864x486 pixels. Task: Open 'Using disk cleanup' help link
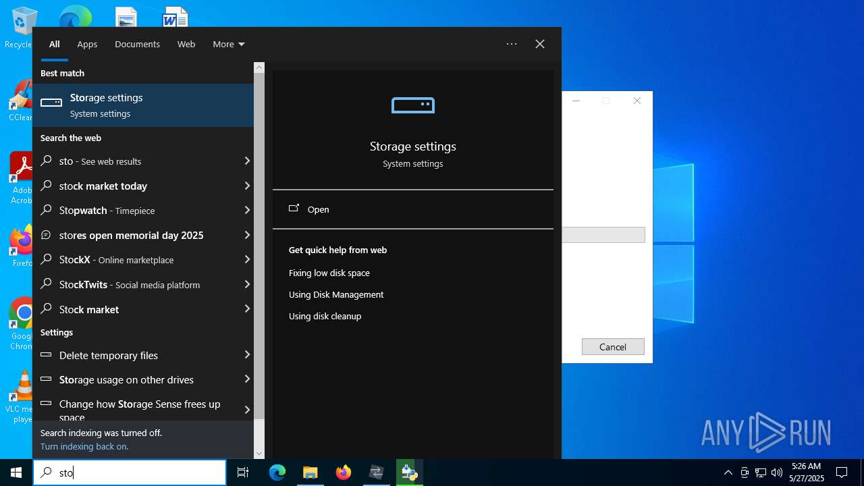[x=325, y=316]
